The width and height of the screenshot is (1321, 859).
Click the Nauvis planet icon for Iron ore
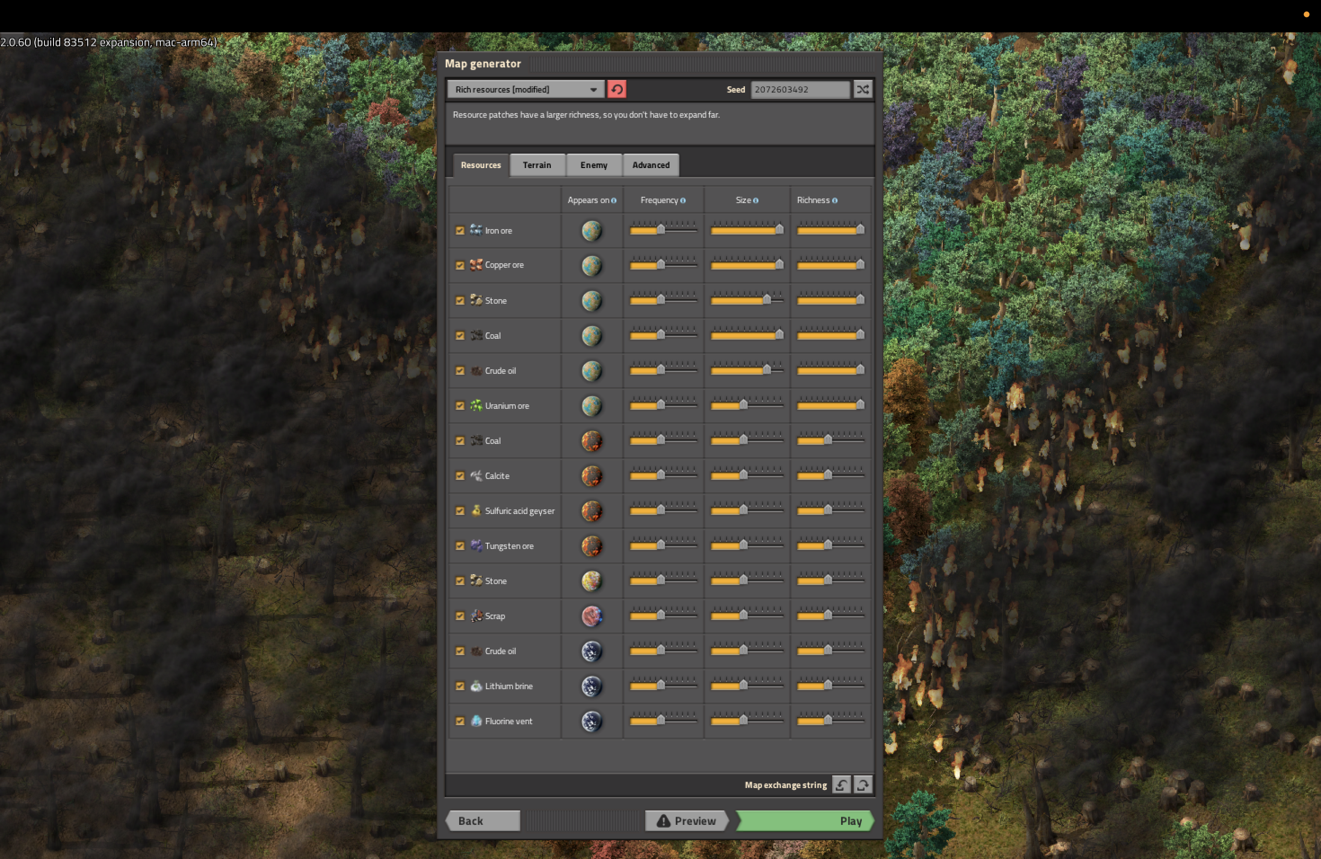[592, 230]
